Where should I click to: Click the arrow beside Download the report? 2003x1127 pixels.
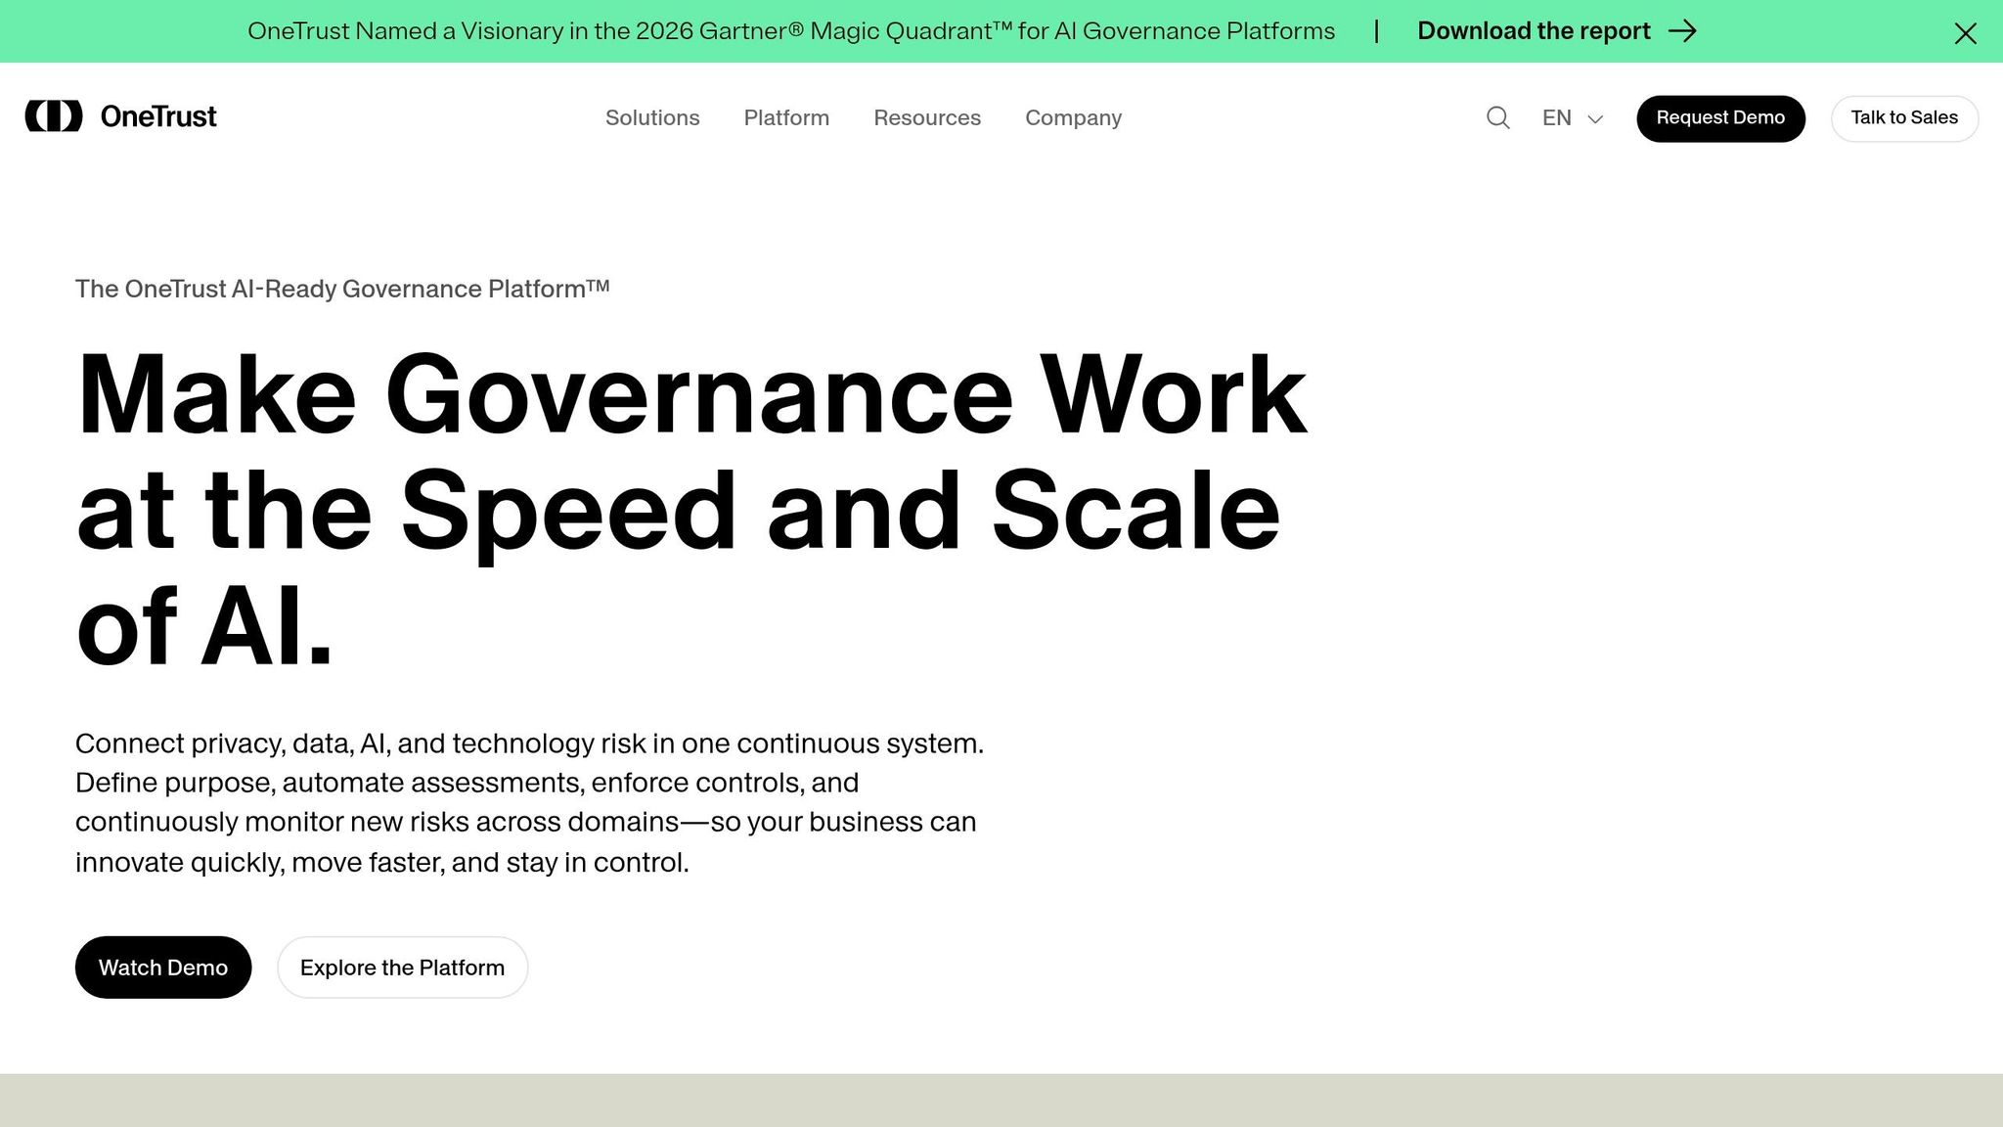pos(1682,31)
